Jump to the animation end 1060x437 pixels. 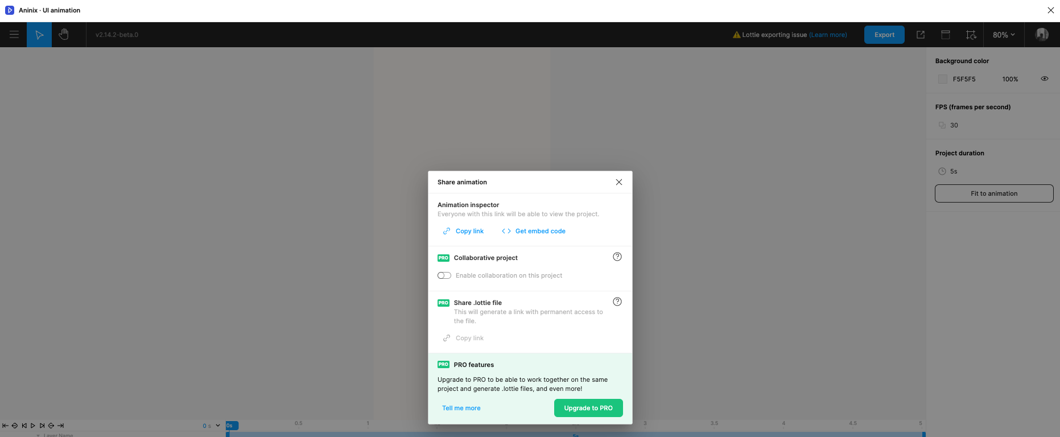click(x=61, y=426)
